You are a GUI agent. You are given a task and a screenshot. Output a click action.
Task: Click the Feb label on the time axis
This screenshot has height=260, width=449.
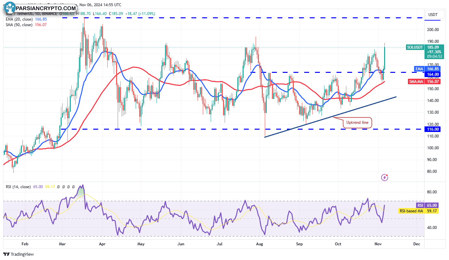25,244
